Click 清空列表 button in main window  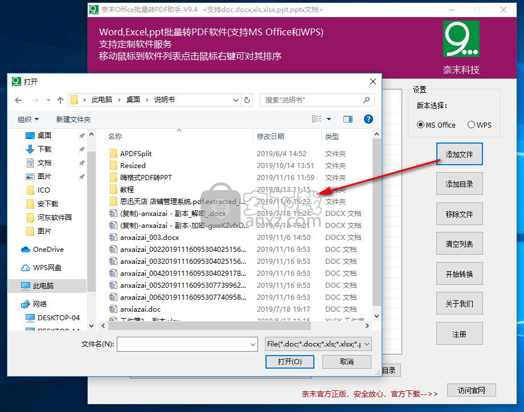[x=459, y=244]
